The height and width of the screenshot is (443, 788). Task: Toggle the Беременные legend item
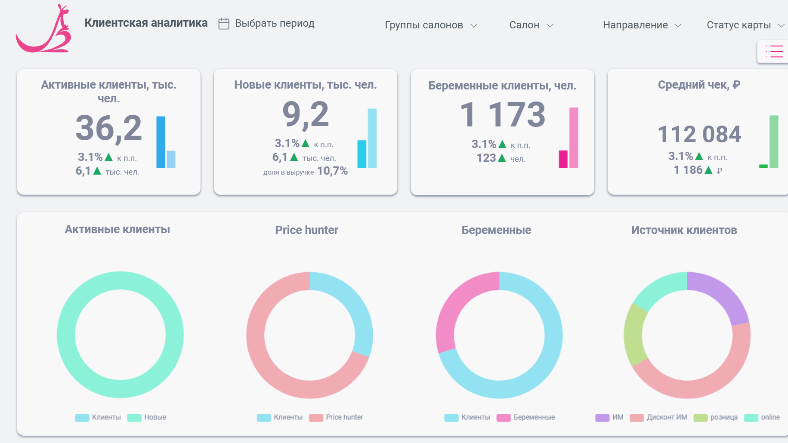525,417
